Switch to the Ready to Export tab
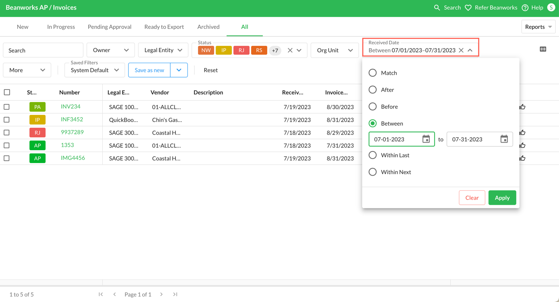 click(x=164, y=27)
